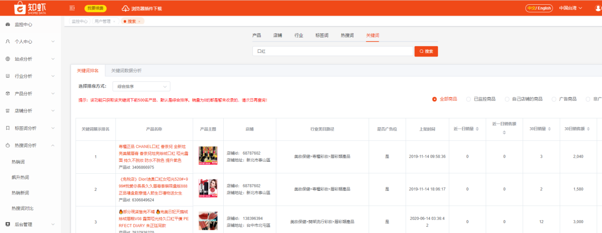Expand the 个人中心 sidebar menu

coord(53,42)
